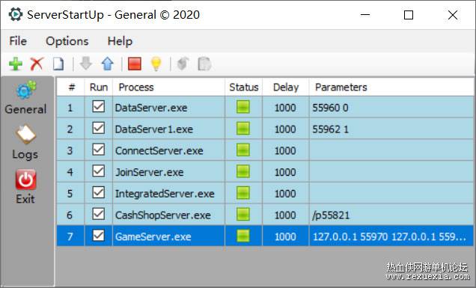Select the DataServer.exe process name

pos(151,108)
